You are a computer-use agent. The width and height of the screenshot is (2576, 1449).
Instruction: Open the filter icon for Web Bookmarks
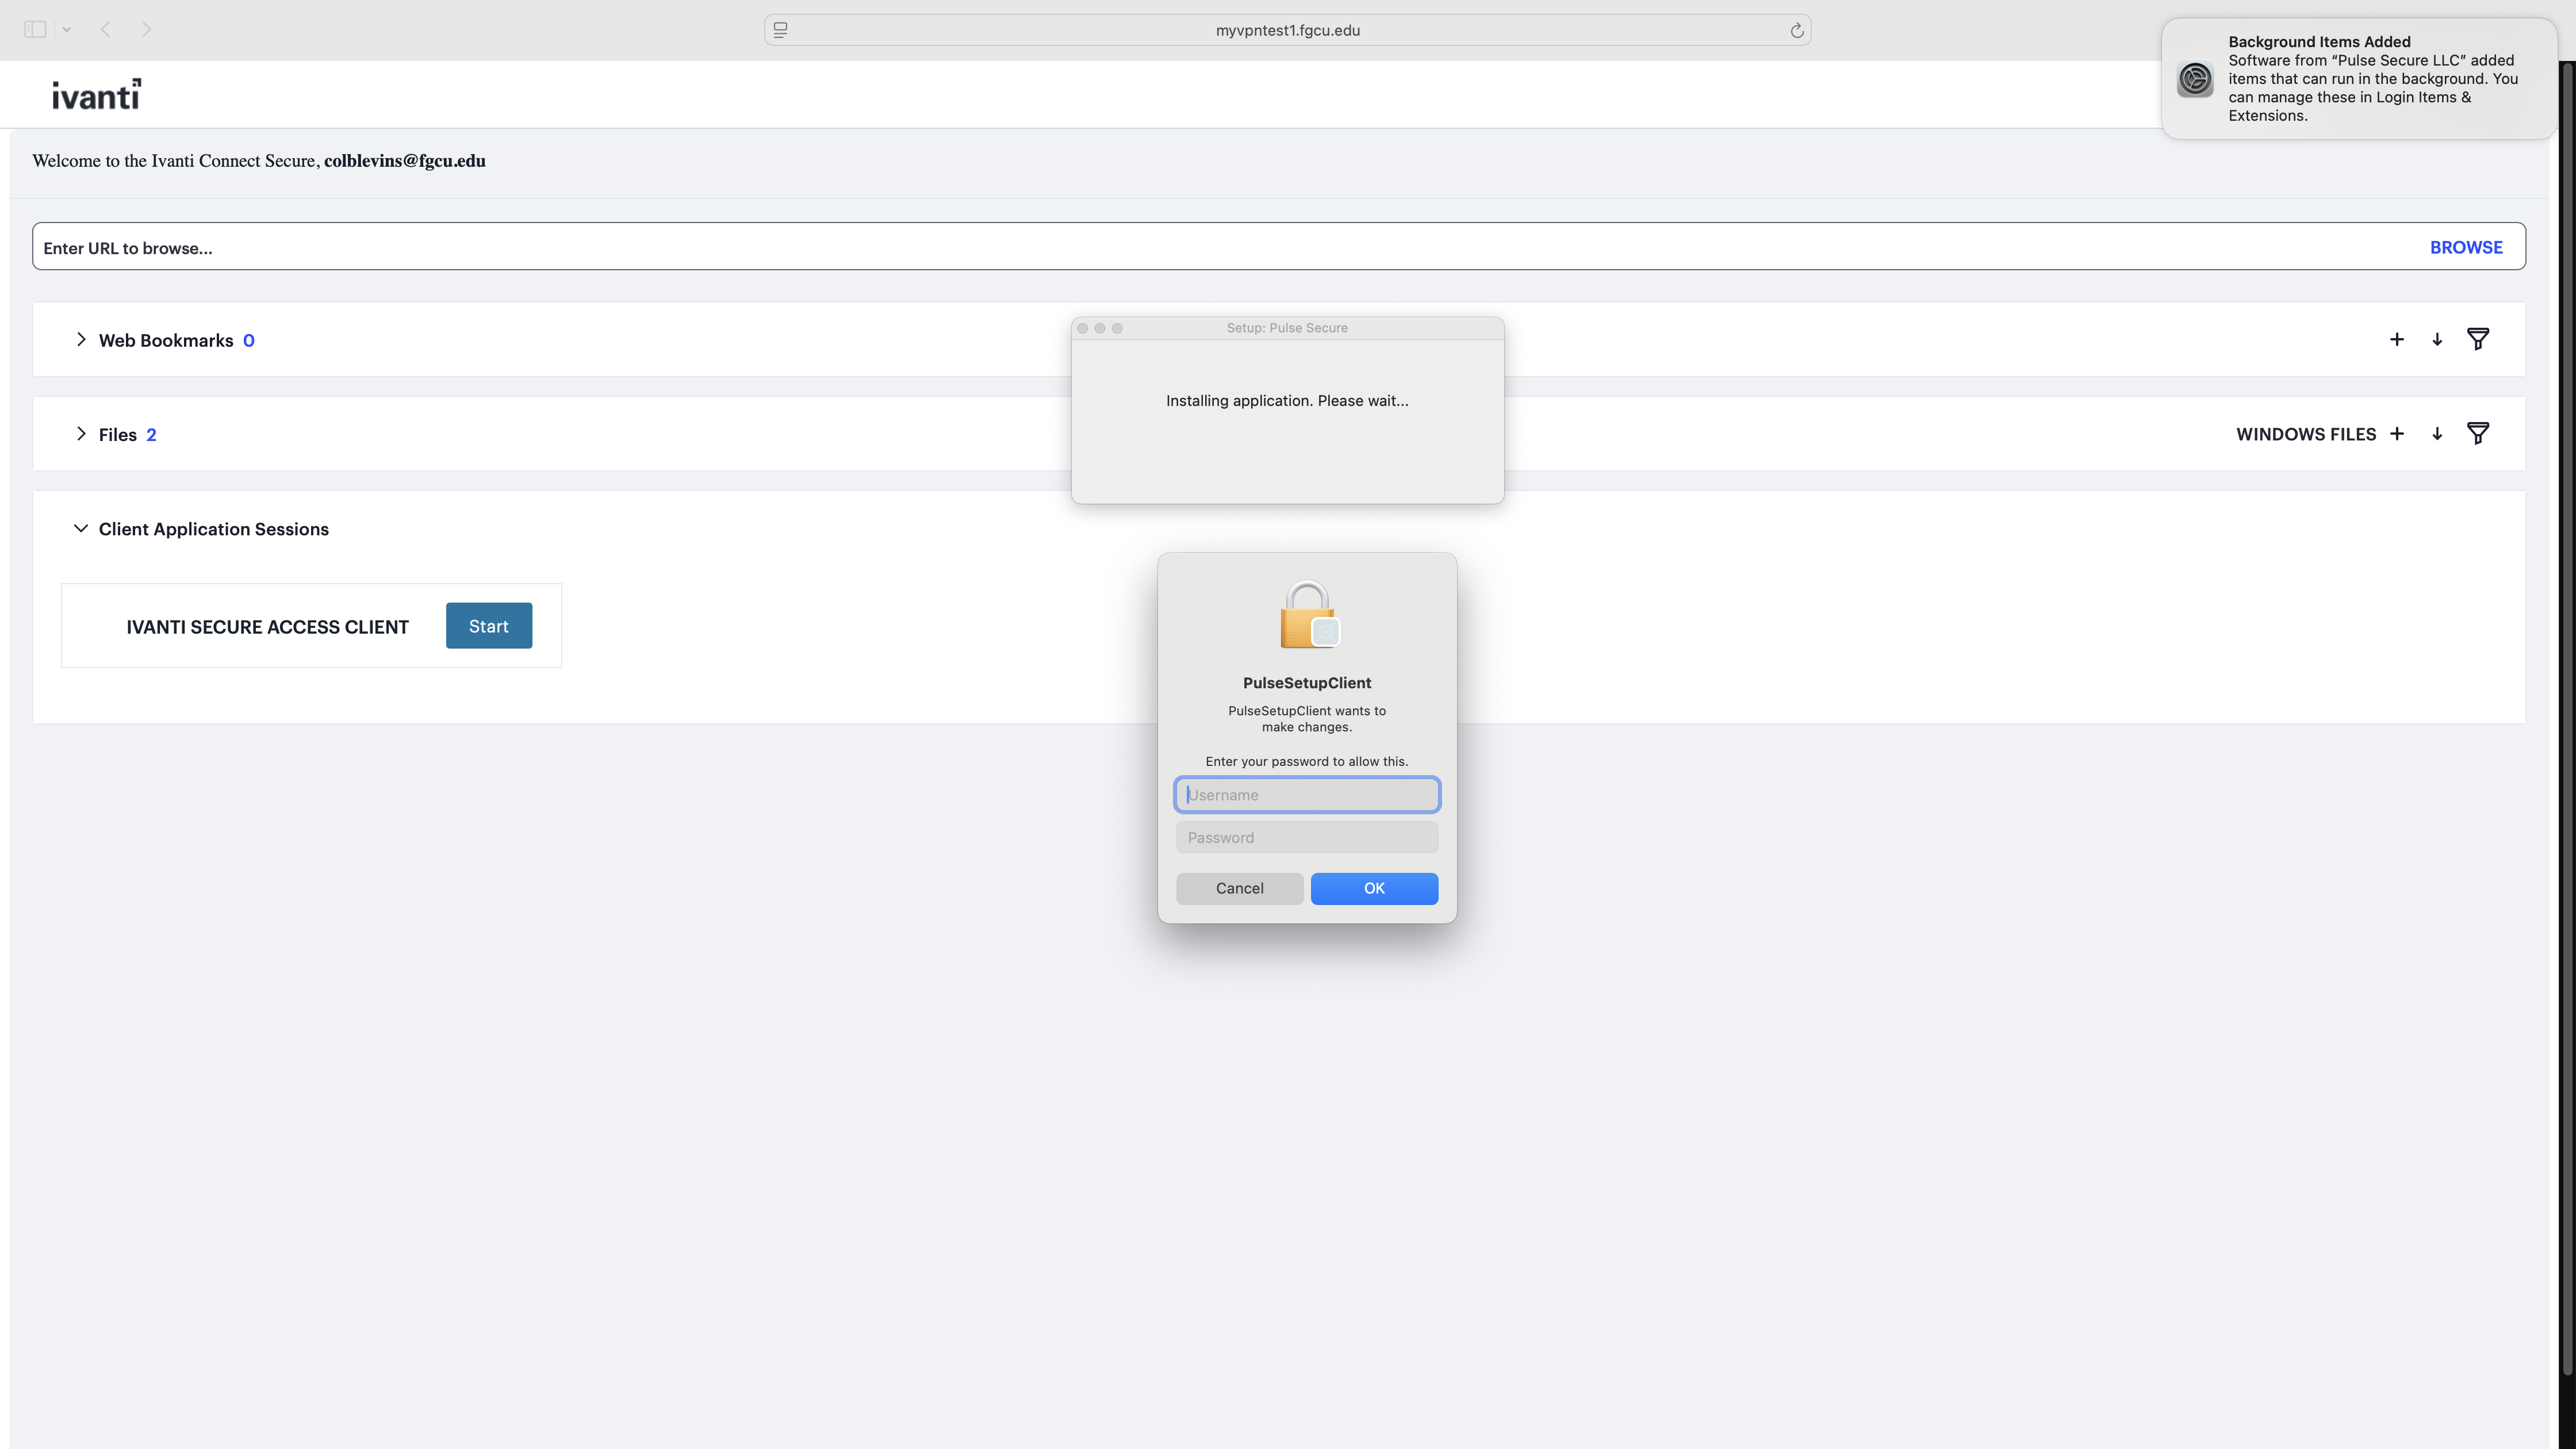pos(2477,340)
